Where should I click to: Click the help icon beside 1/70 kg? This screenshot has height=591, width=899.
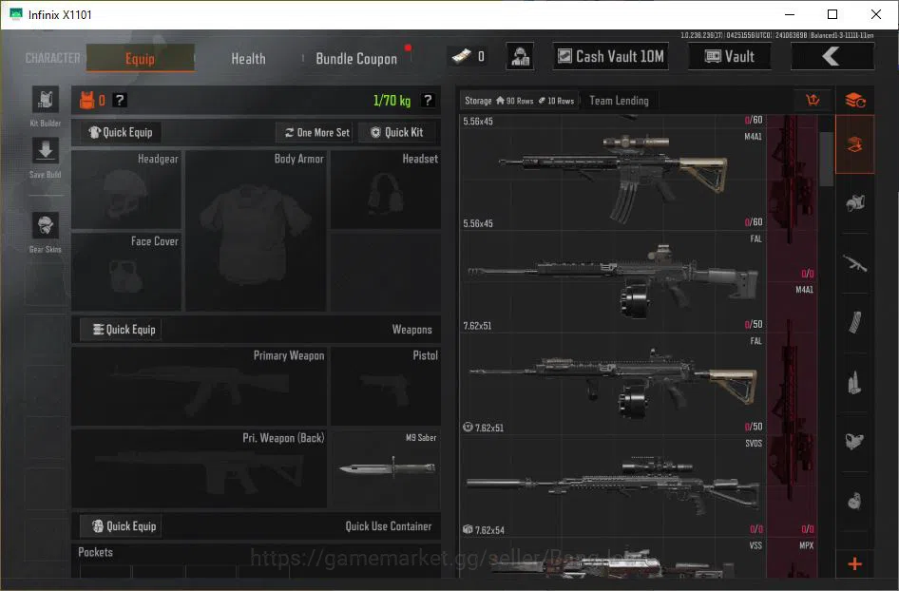point(428,101)
